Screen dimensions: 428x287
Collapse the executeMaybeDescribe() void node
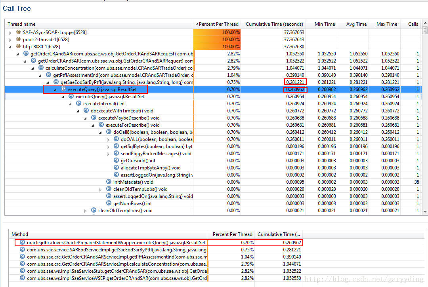coord(86,118)
